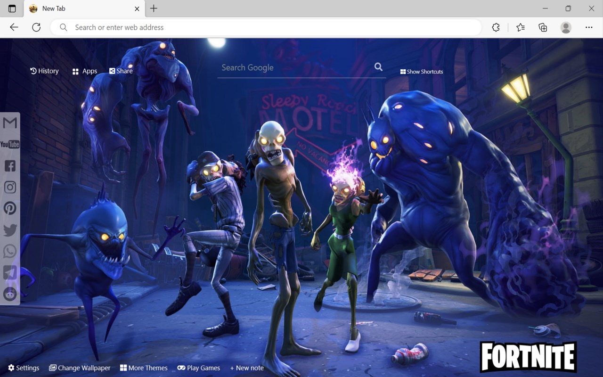Add a new note
The image size is (603, 377).
(x=247, y=368)
